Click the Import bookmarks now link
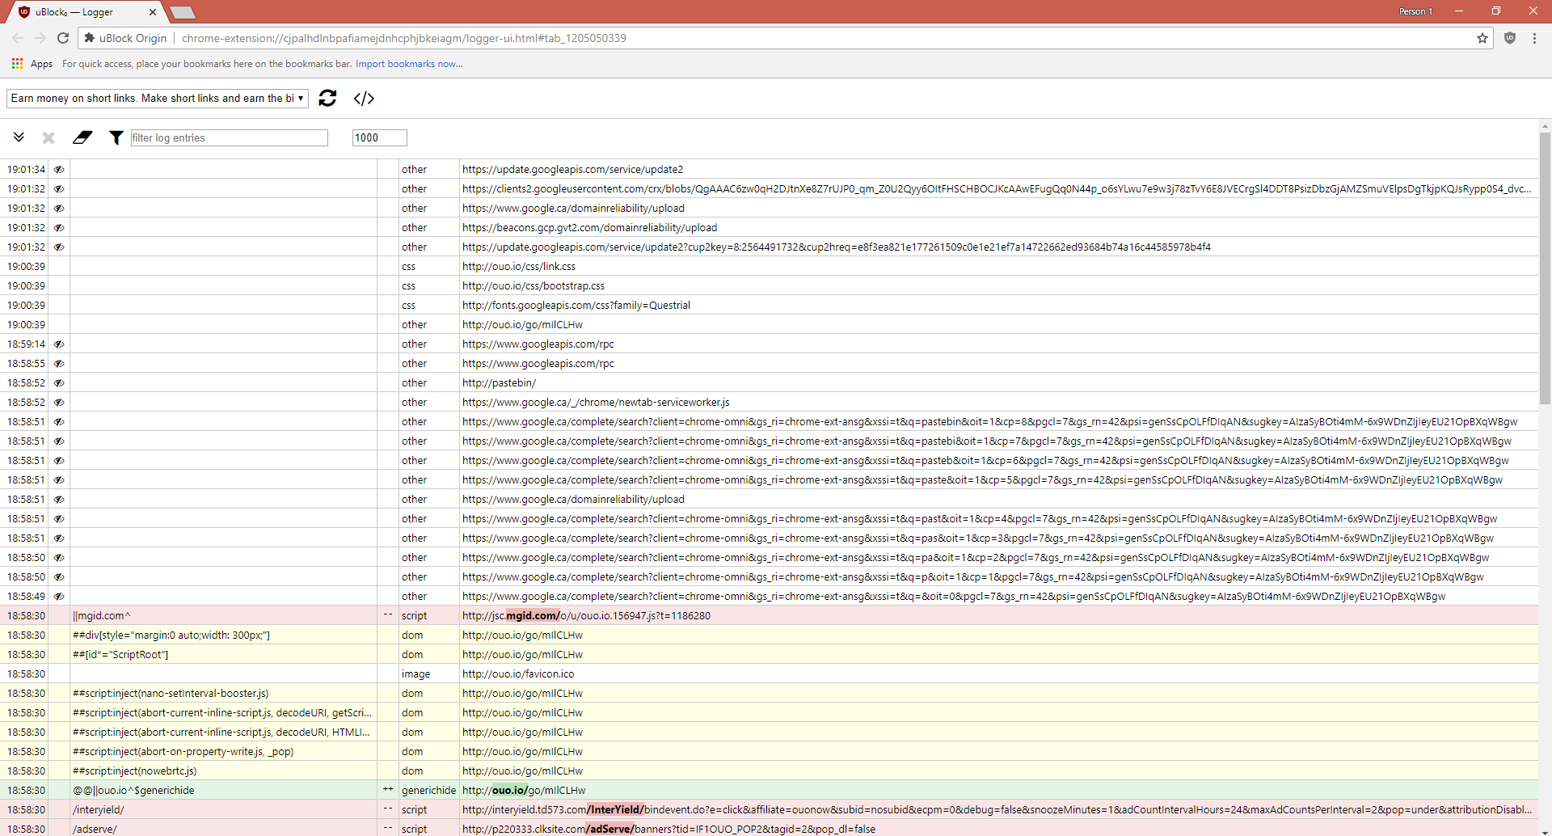Viewport: 1552px width, 836px height. pyautogui.click(x=409, y=64)
